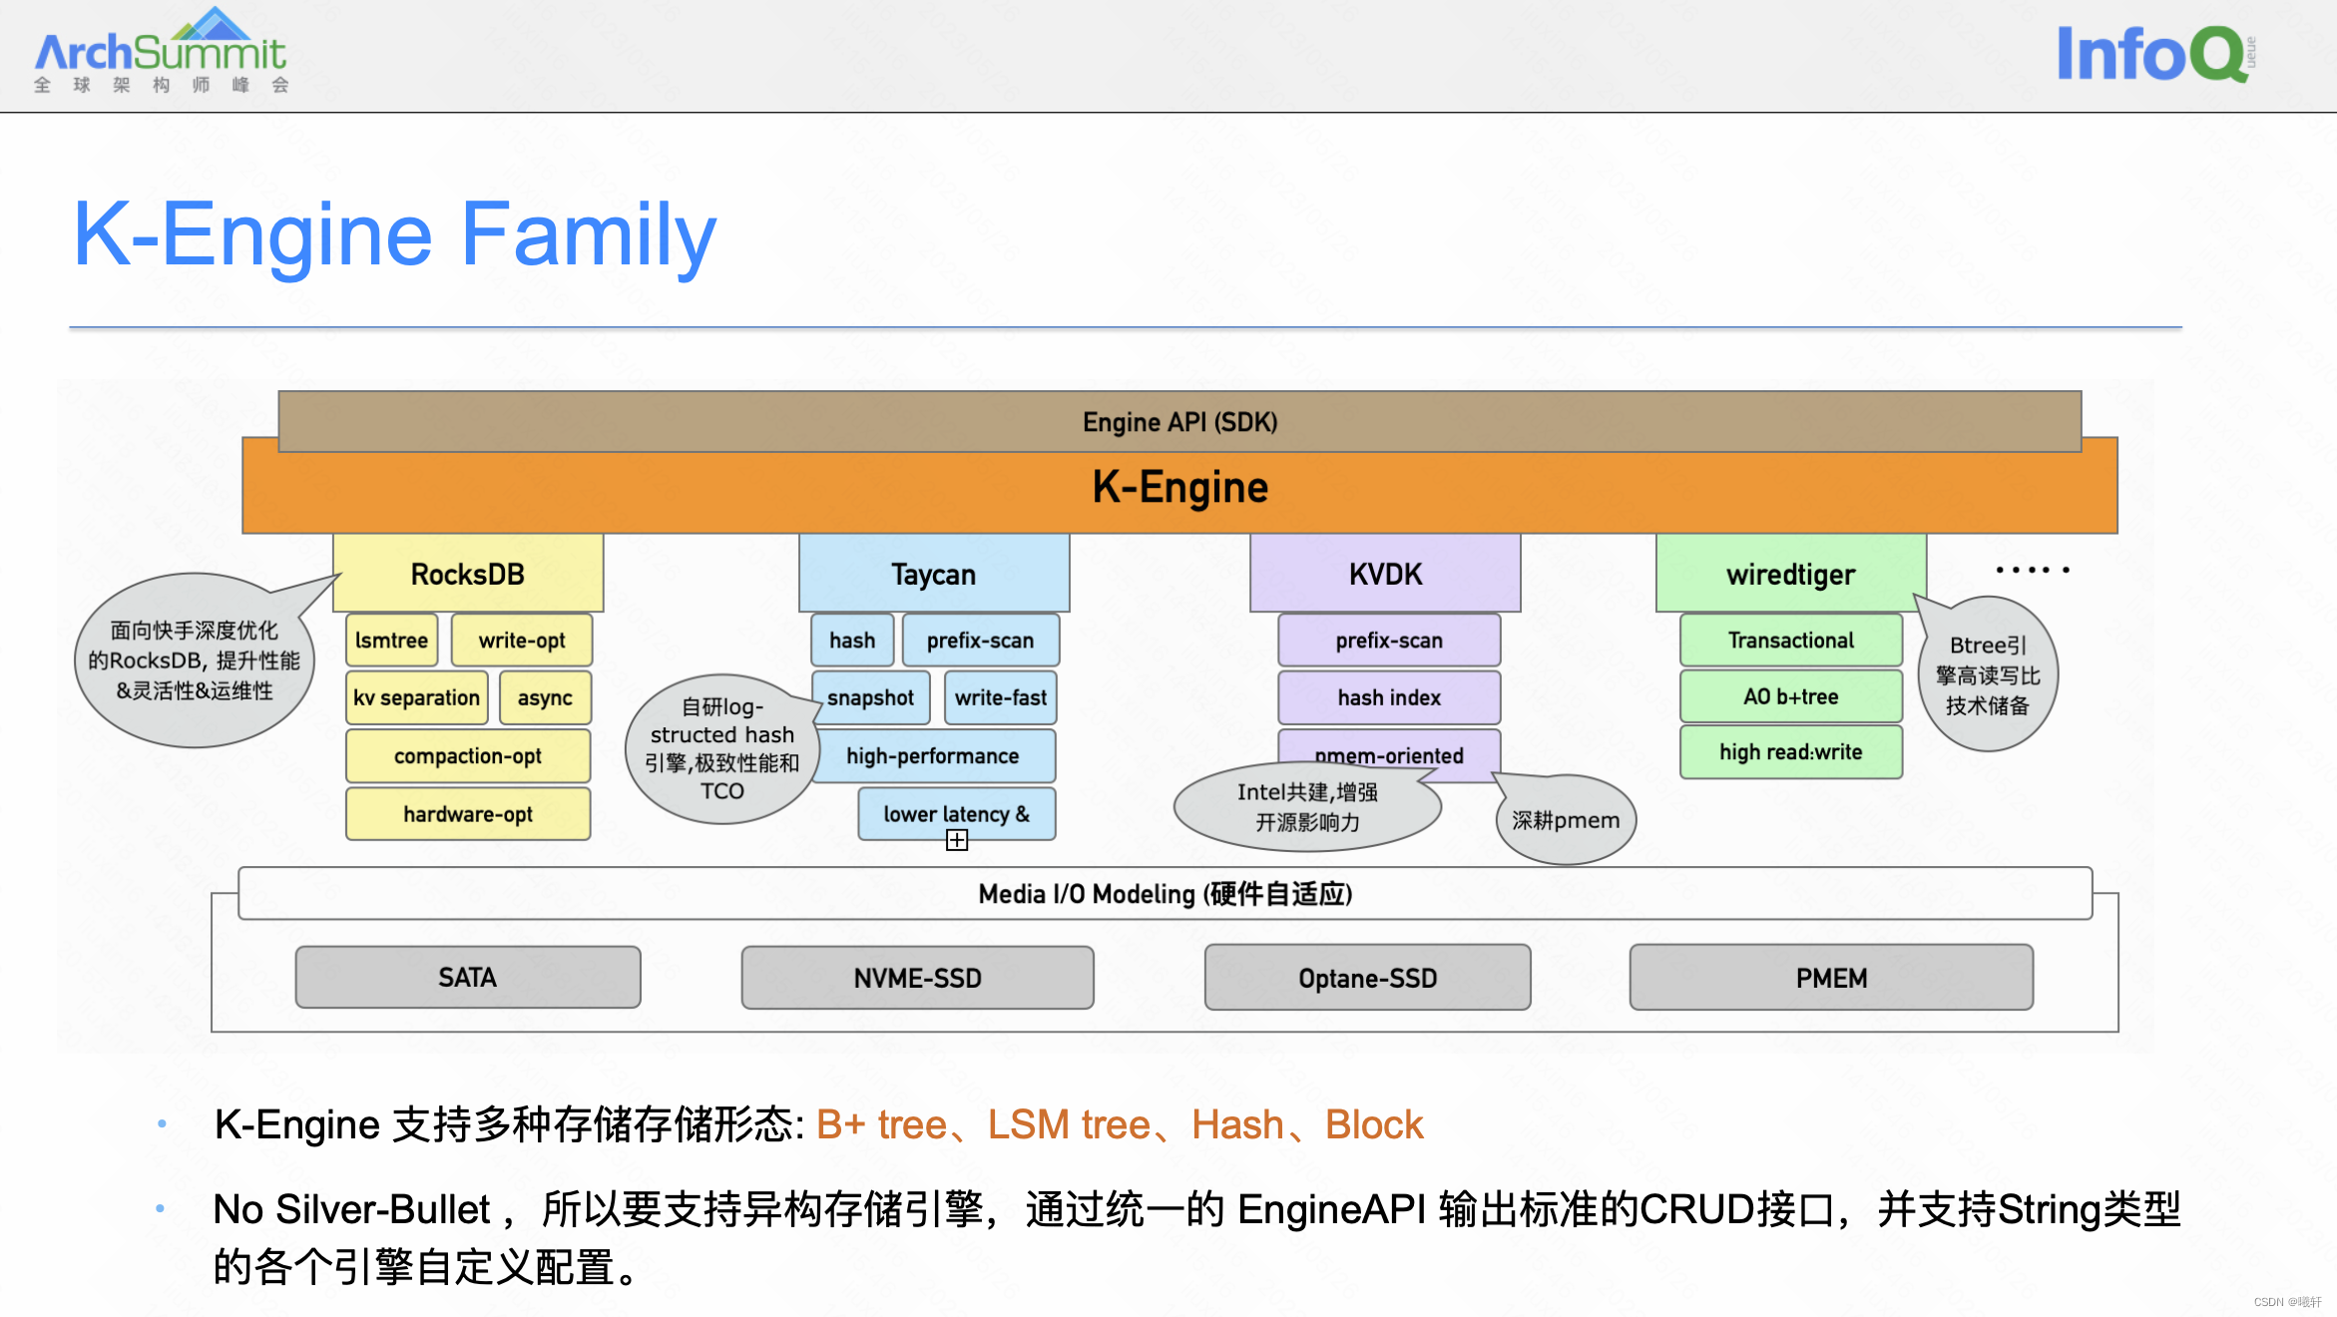Screen dimensions: 2337x1317
Task: Select the async feature box
Action: 545,697
